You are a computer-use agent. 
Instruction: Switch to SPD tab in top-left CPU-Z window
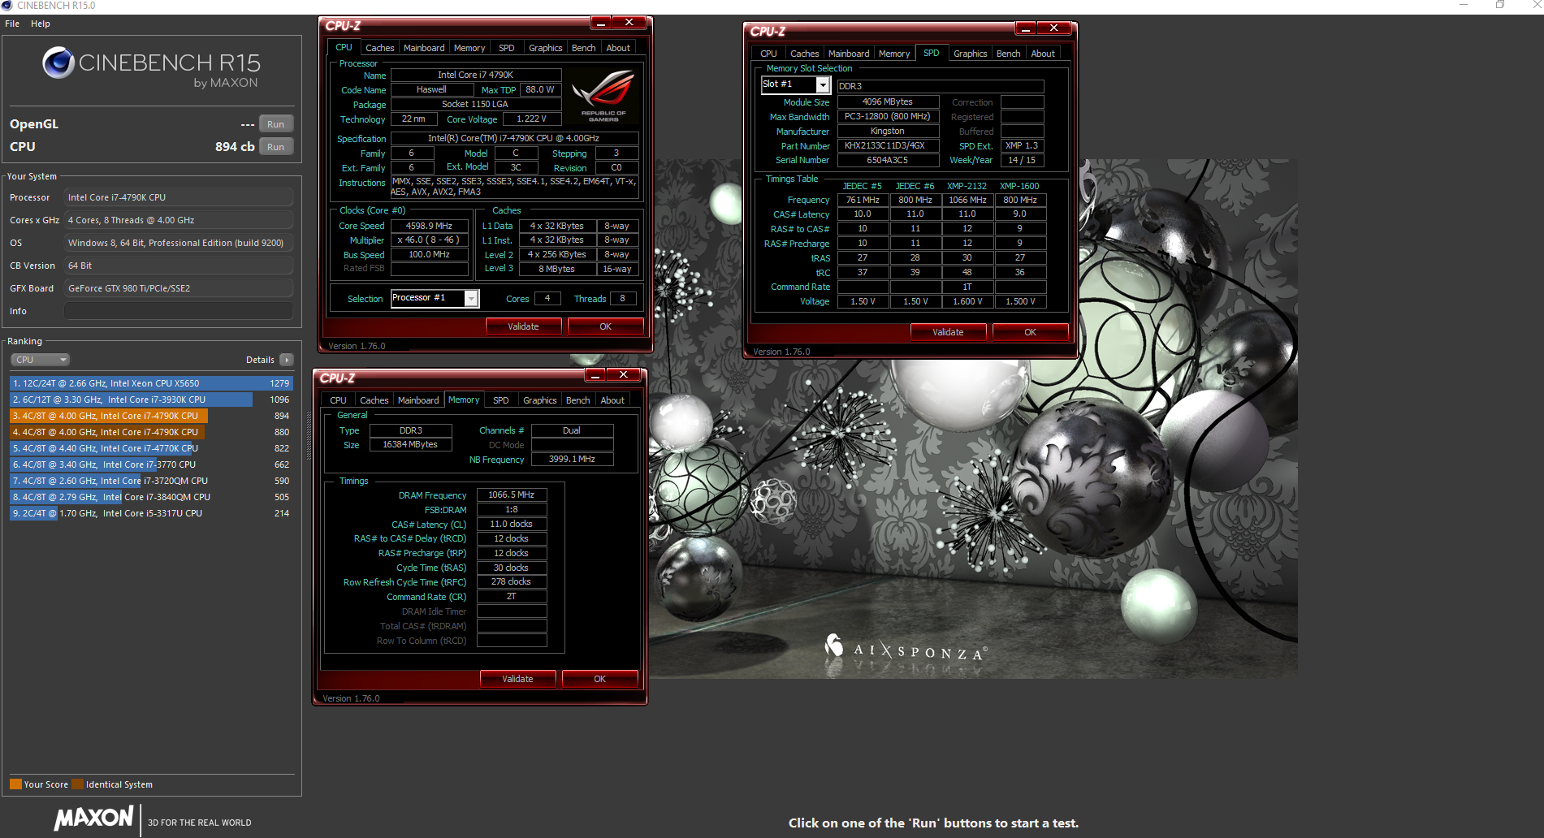tap(506, 48)
